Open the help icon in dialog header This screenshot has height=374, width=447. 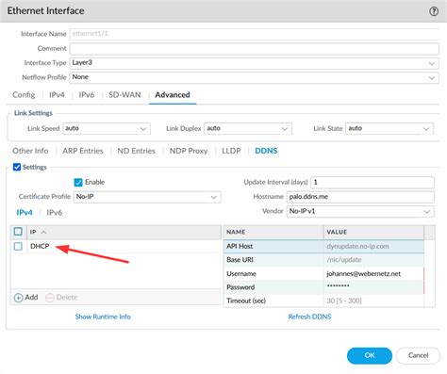click(x=434, y=11)
